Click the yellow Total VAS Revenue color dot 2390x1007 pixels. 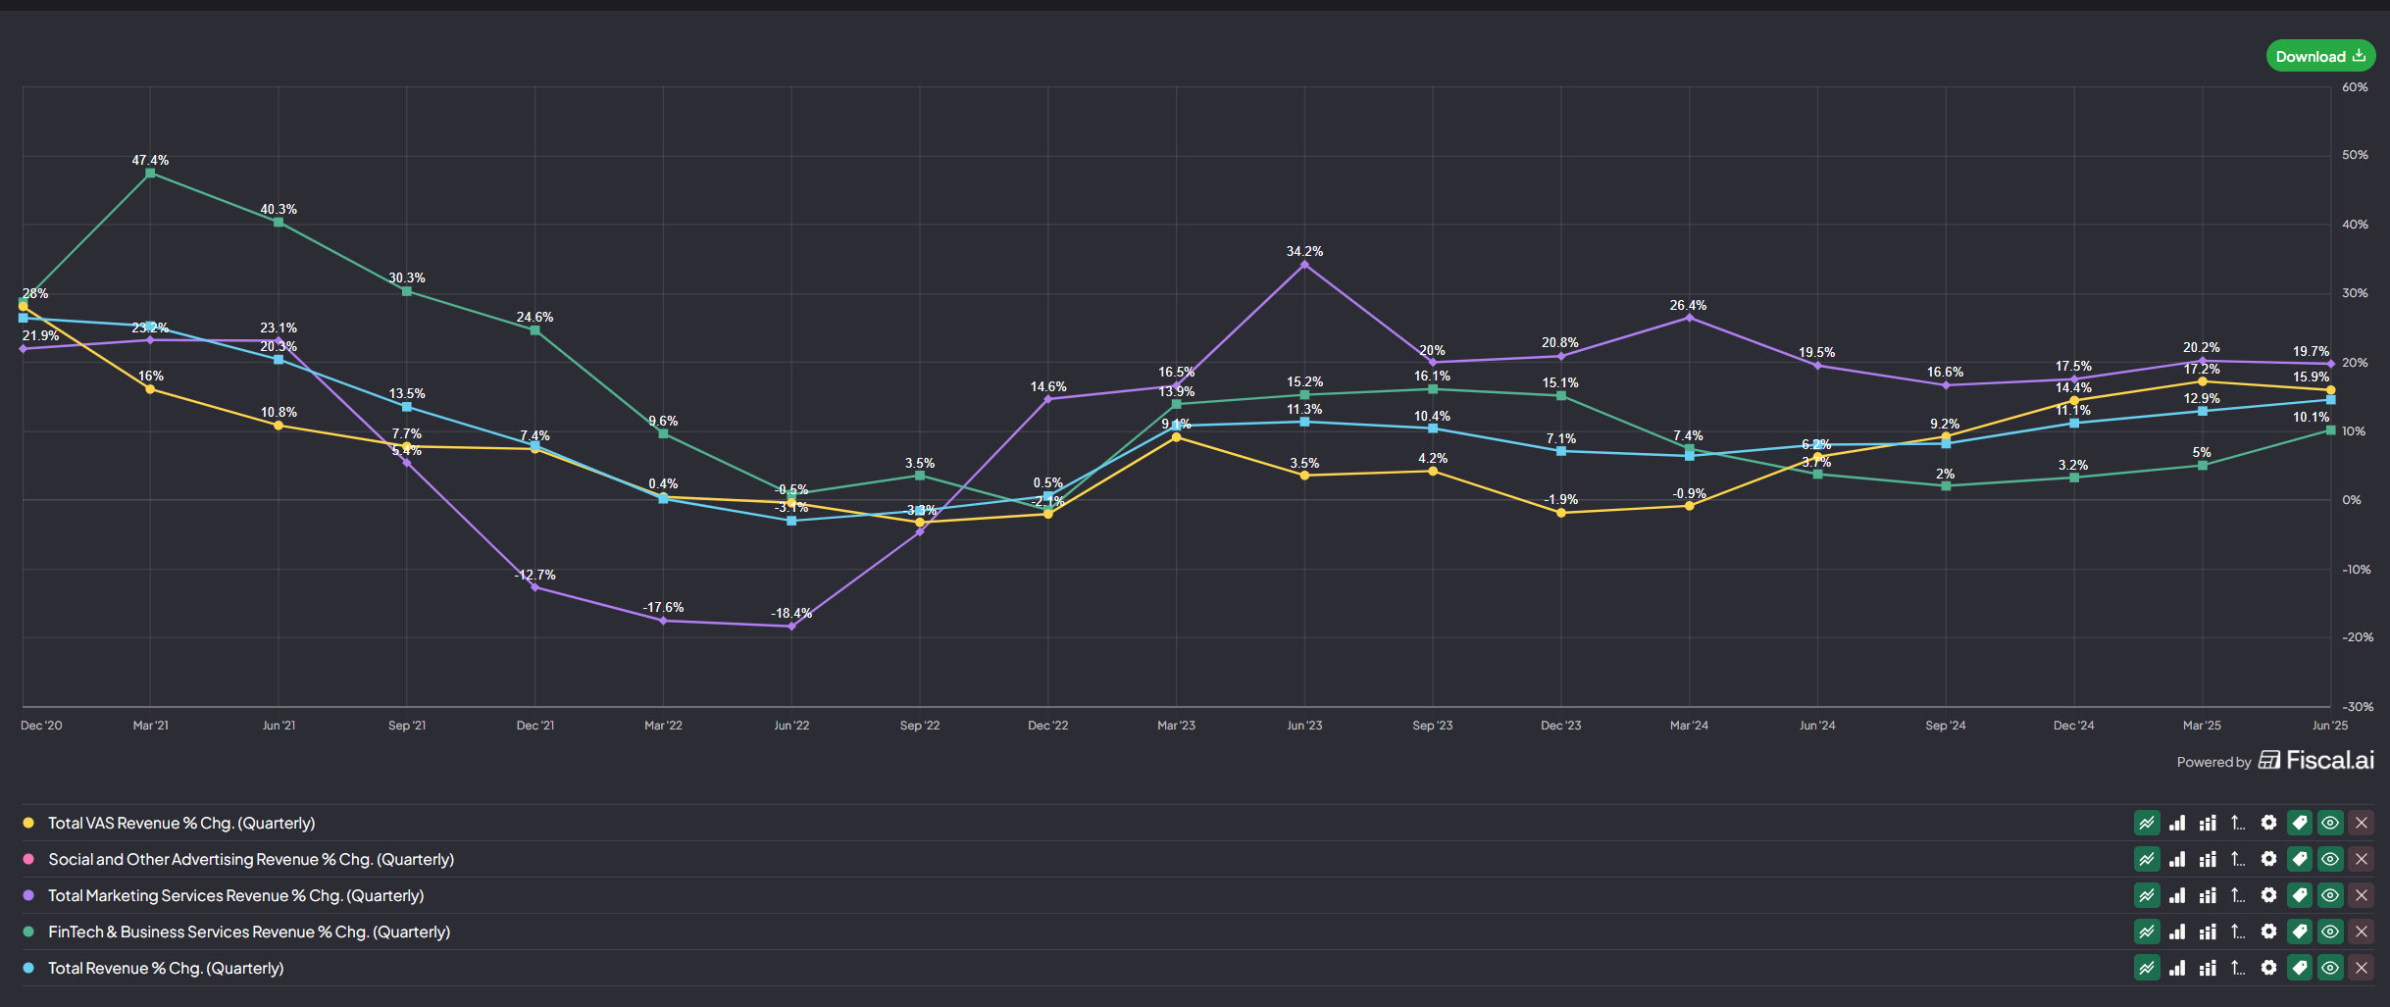pos(28,823)
